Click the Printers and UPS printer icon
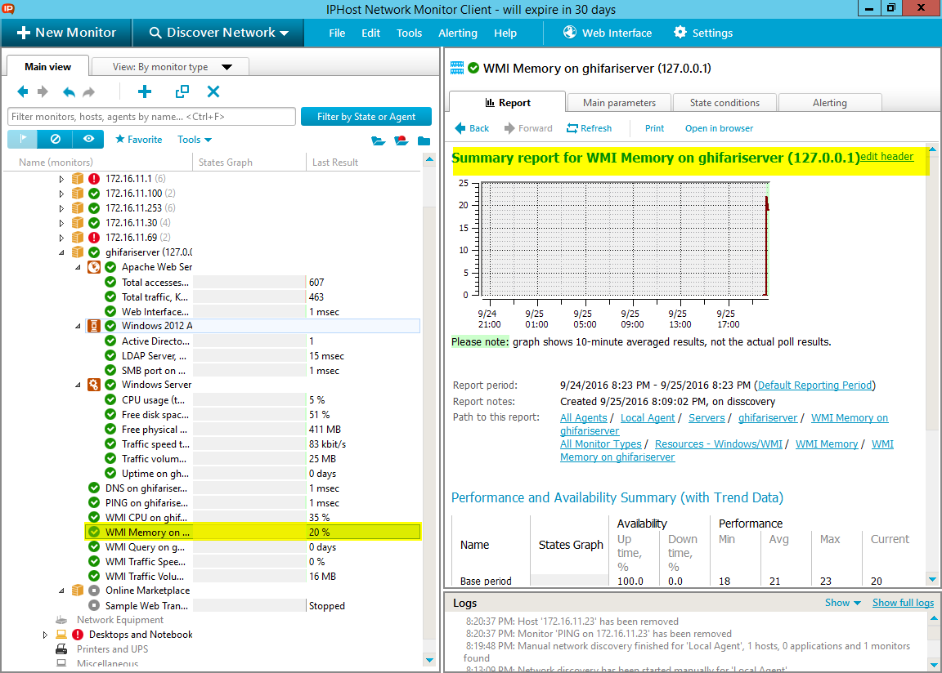Image resolution: width=942 pixels, height=673 pixels. (61, 649)
